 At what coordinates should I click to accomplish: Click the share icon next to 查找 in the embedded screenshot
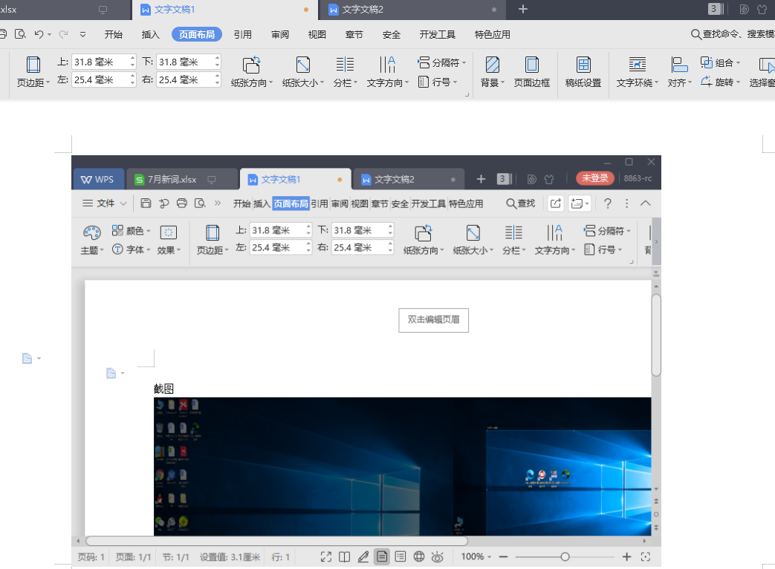pos(556,203)
